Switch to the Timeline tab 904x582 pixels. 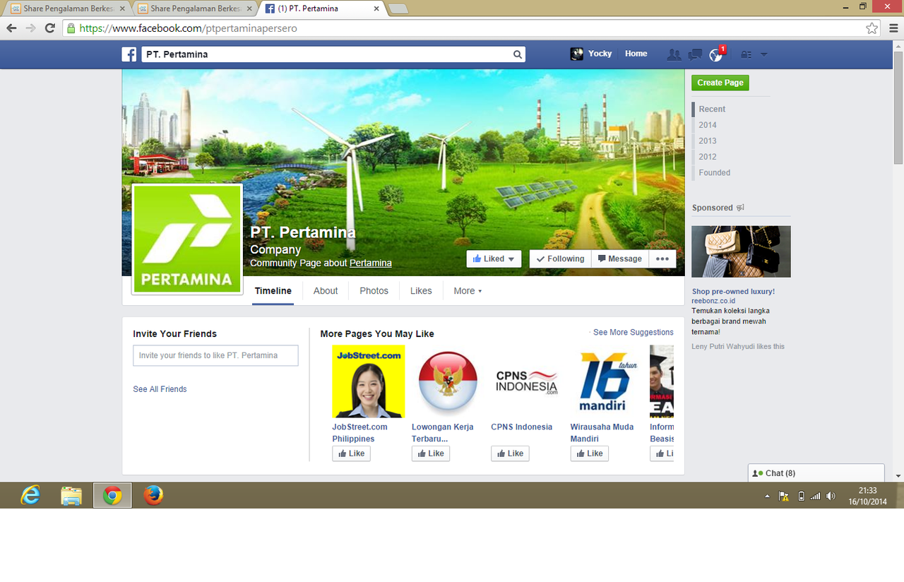[x=273, y=291]
